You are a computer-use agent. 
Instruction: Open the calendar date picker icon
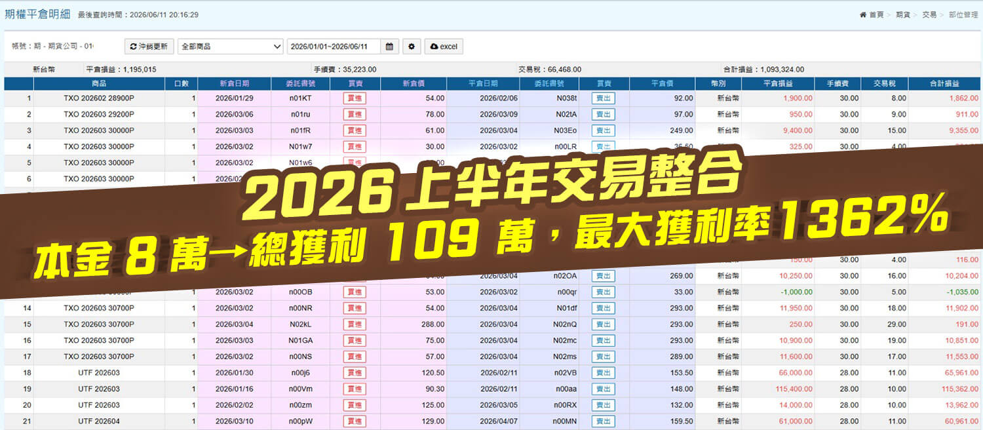[x=389, y=47]
